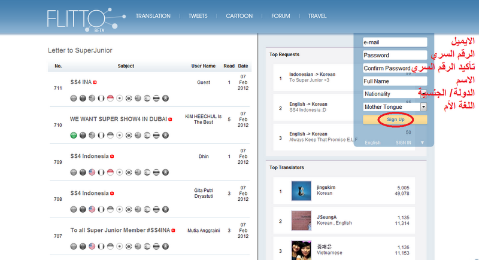Click Japanese flag in SS4 INA row
Screen dimensions: 479x260
coord(119,98)
